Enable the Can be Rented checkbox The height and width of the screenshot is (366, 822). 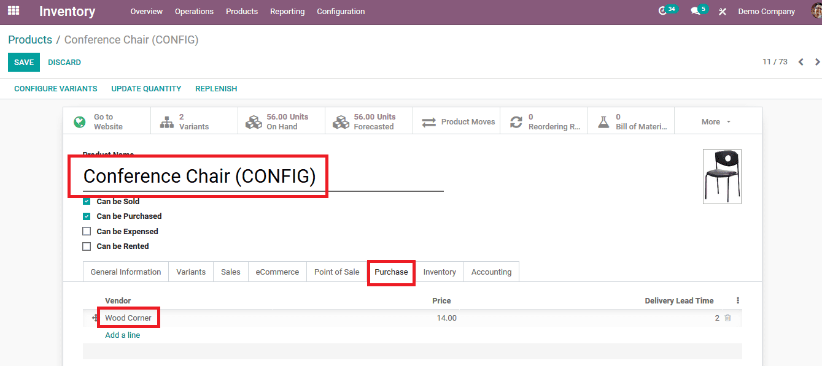click(87, 246)
